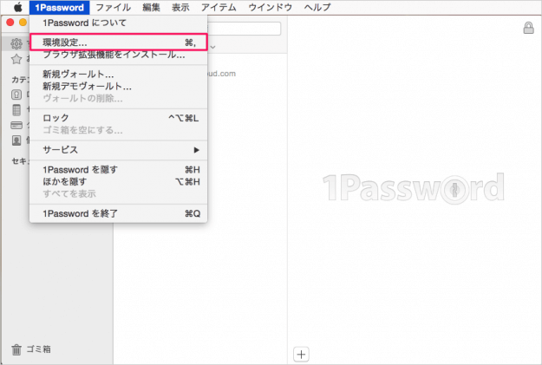Click ロック to lock 1Password

pyautogui.click(x=56, y=118)
